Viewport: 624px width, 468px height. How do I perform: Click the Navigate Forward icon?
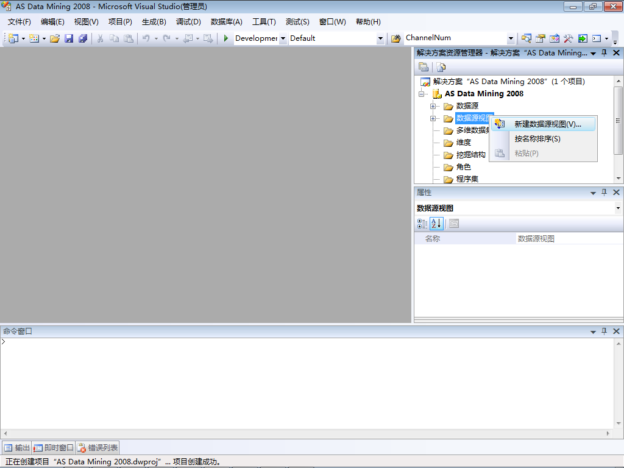tap(208, 38)
